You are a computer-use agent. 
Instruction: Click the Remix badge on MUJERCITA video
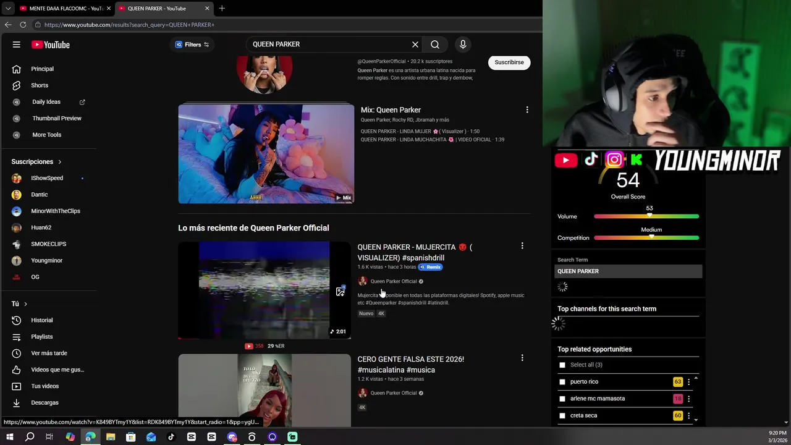431,267
